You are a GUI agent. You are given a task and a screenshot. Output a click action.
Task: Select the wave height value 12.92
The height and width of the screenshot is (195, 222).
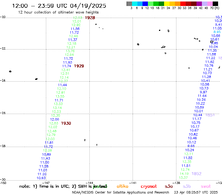coord(76,25)
